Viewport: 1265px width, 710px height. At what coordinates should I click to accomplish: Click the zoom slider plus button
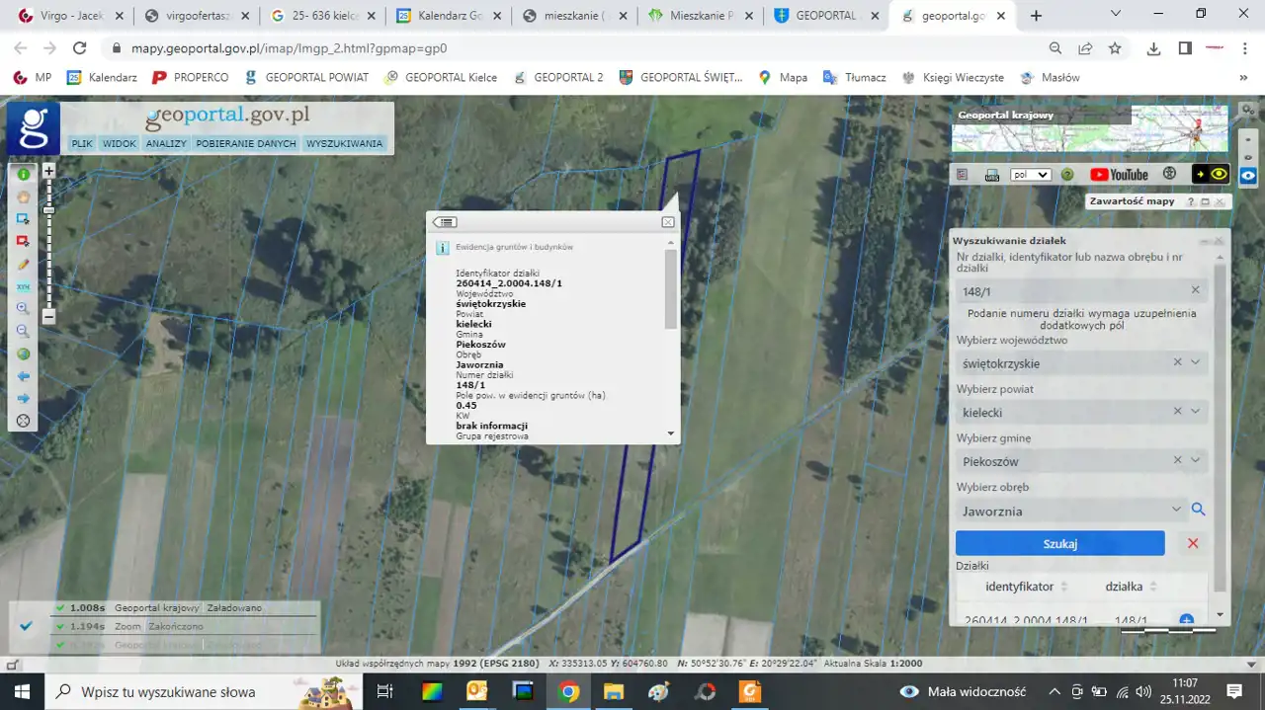(48, 171)
